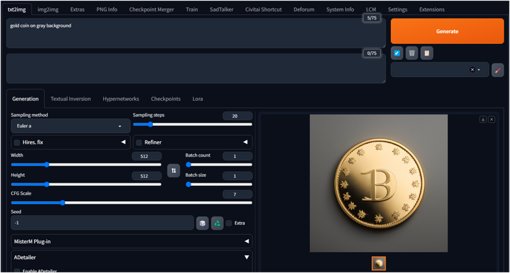510x273 pixels.
Task: Switch to the img2img tab
Action: [47, 10]
